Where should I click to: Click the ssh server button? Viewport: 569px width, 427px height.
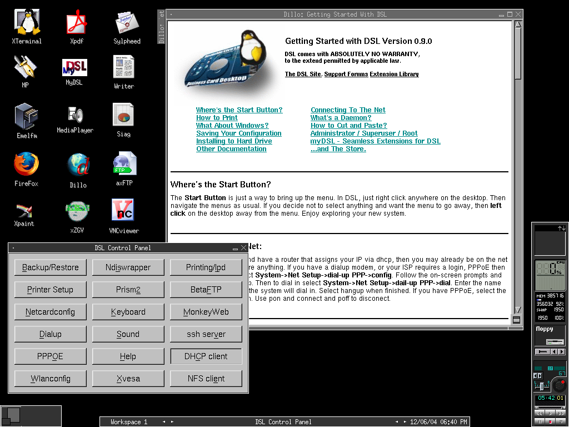(206, 334)
